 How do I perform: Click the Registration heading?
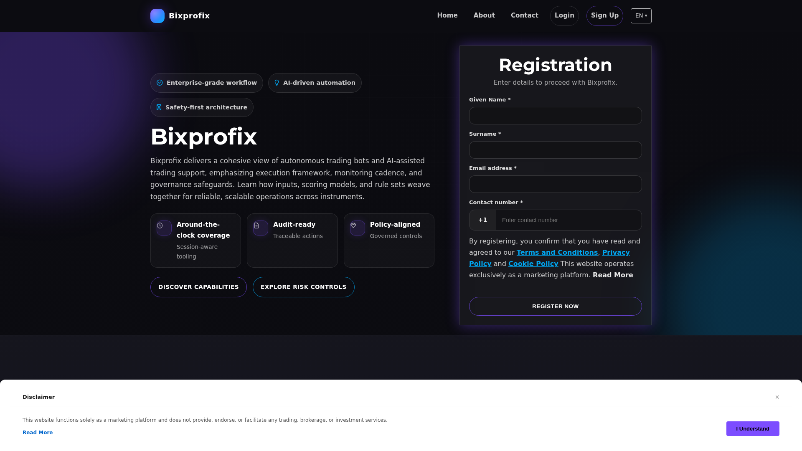tap(556, 65)
